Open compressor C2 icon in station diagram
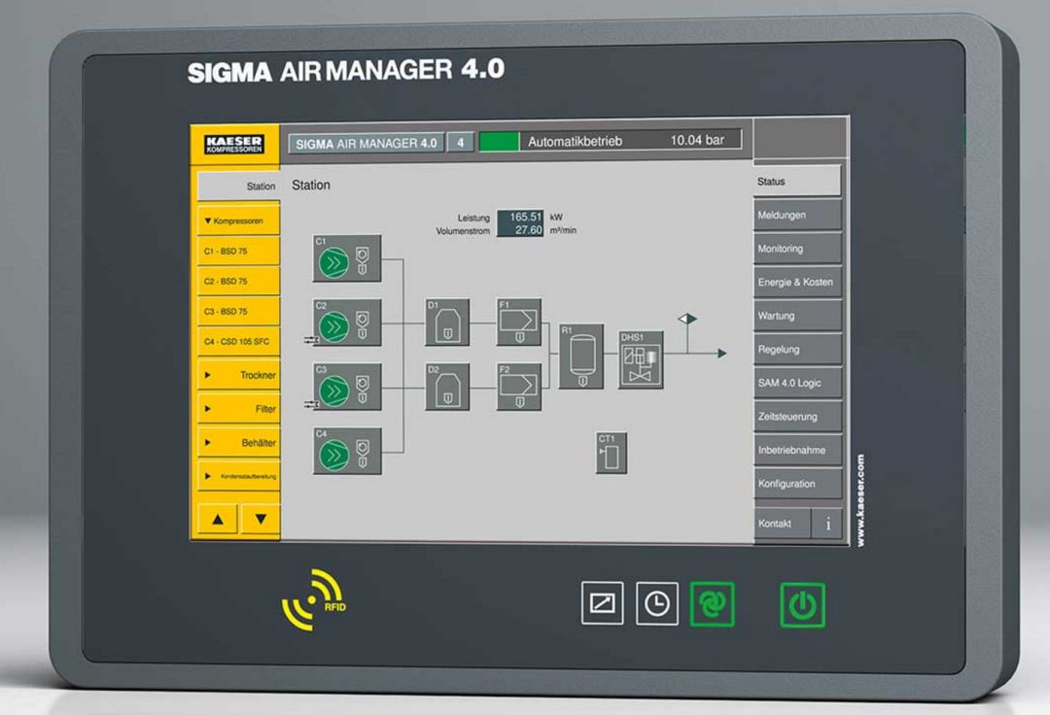The height and width of the screenshot is (715, 1050). point(347,323)
